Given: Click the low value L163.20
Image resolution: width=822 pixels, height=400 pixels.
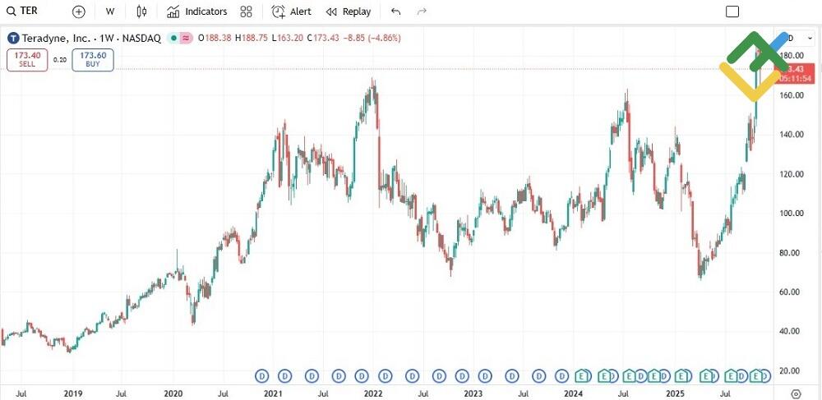Looking at the screenshot, I should [x=288, y=39].
